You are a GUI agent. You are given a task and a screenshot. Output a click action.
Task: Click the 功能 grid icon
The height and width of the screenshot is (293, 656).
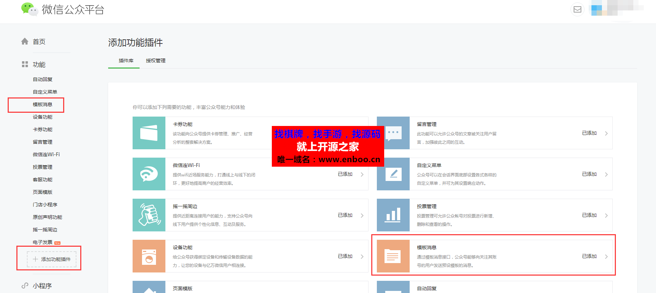click(x=25, y=64)
